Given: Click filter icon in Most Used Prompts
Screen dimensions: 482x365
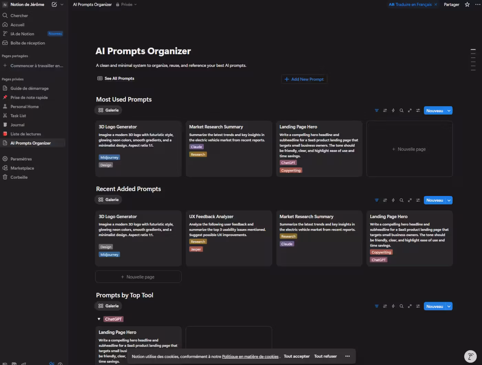Looking at the screenshot, I should click(x=377, y=111).
